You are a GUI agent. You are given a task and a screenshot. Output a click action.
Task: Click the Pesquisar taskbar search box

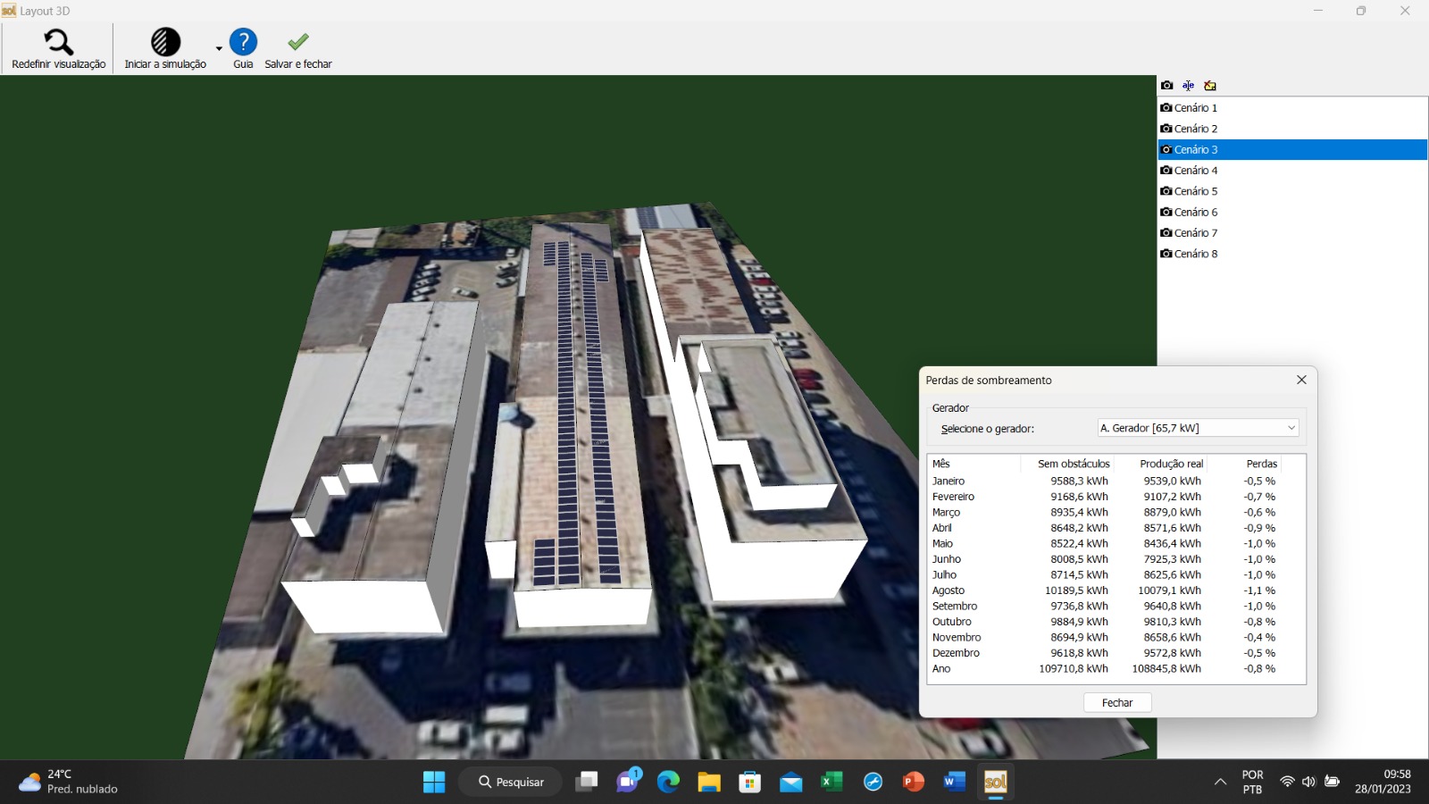[x=511, y=783]
